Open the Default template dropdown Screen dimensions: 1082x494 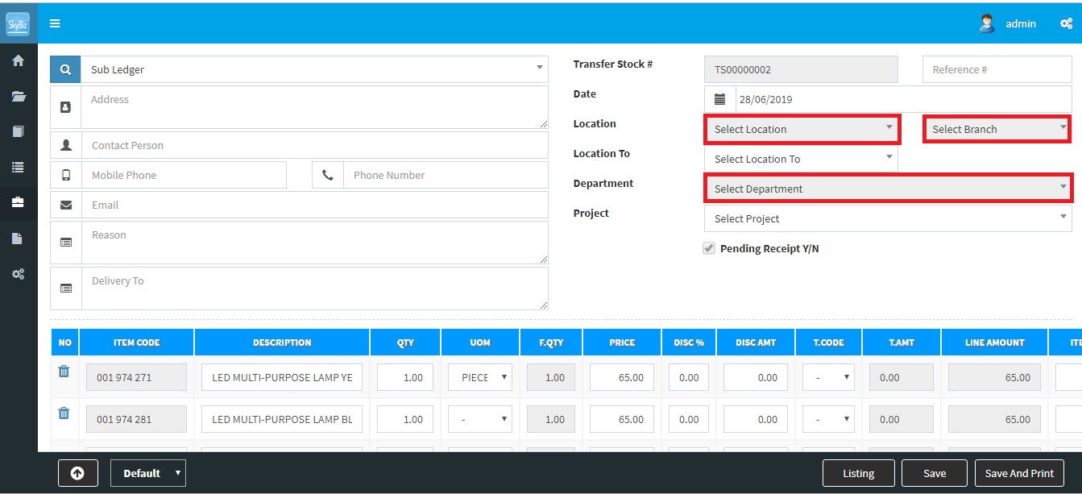(x=147, y=473)
